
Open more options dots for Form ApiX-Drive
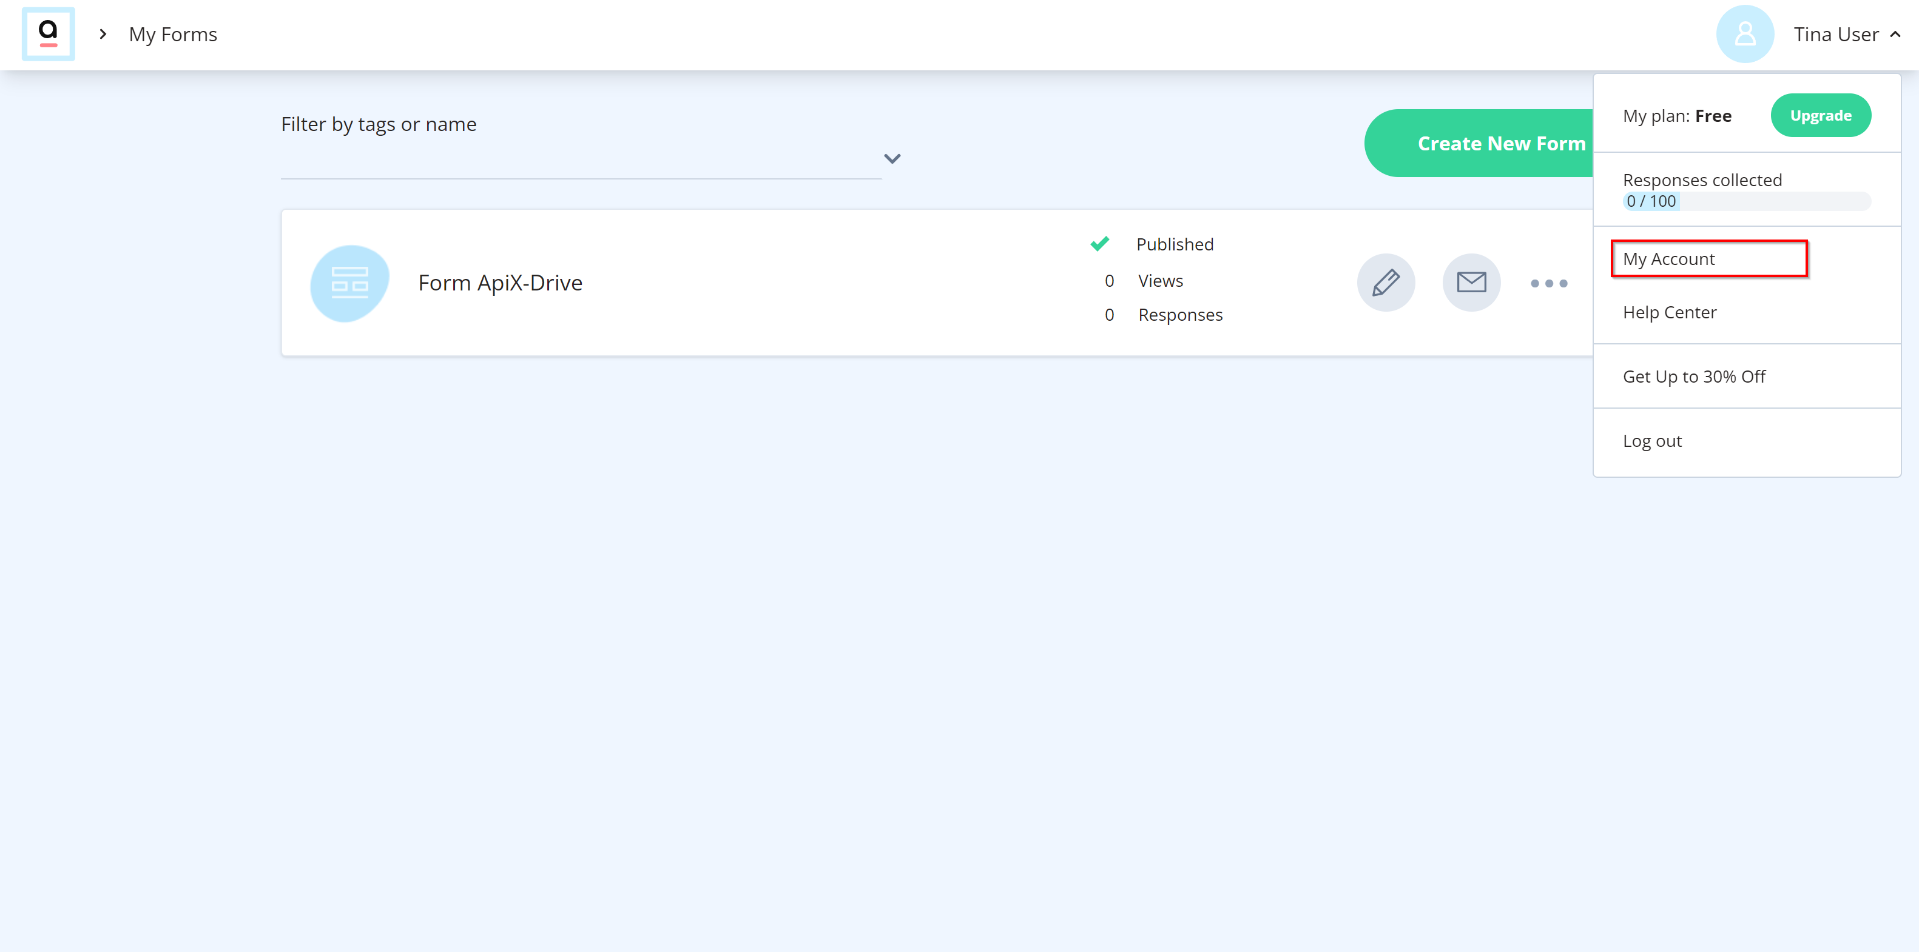(x=1549, y=283)
